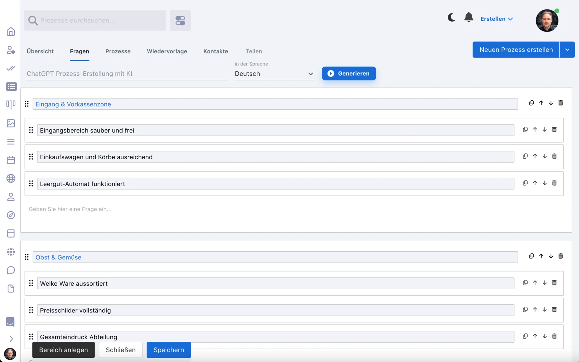This screenshot has height=362, width=579.
Task: Duplicate question Welke Ware aussortiert
Action: [x=525, y=283]
